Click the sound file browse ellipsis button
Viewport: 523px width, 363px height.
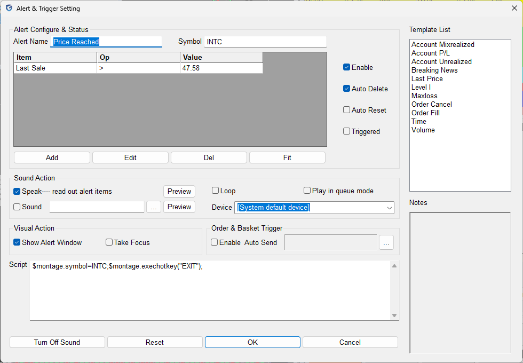(153, 207)
